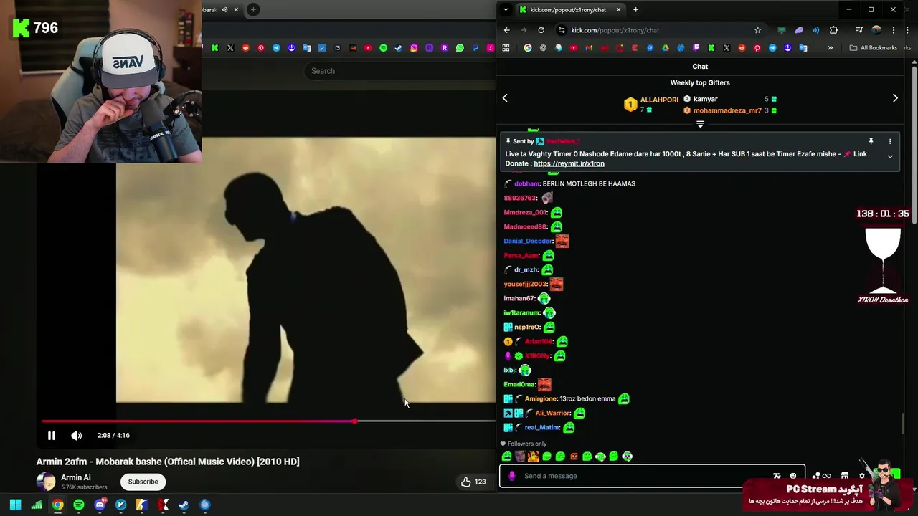Collapse the top gifters panel arrow
This screenshot has width=918, height=516.
coord(700,124)
